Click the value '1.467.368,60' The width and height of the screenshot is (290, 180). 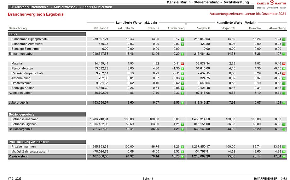pyautogui.click(x=99, y=156)
